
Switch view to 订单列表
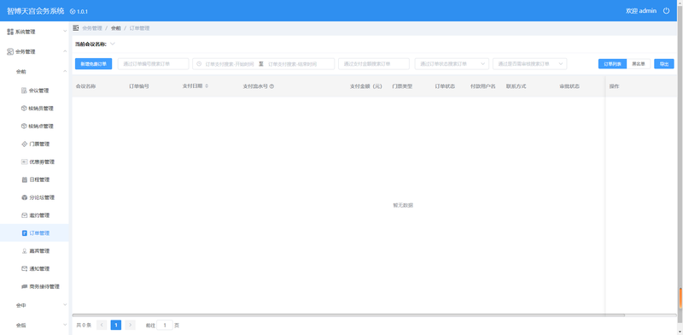click(612, 64)
